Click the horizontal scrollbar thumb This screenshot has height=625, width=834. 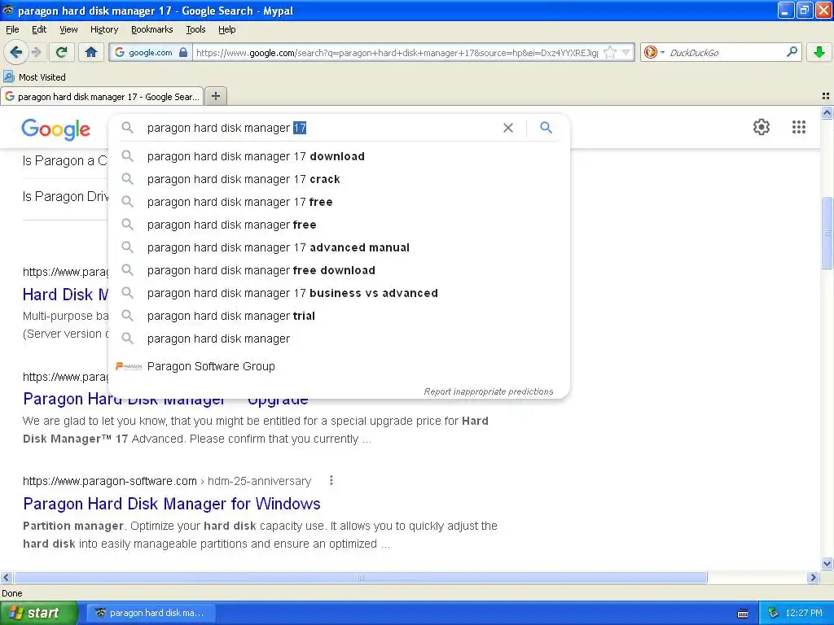point(360,577)
